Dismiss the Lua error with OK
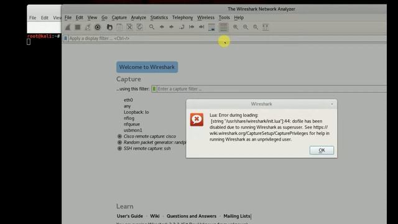The image size is (398, 224). click(x=322, y=150)
